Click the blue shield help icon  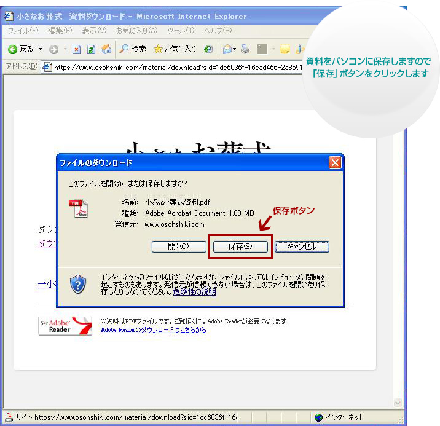coord(77,284)
